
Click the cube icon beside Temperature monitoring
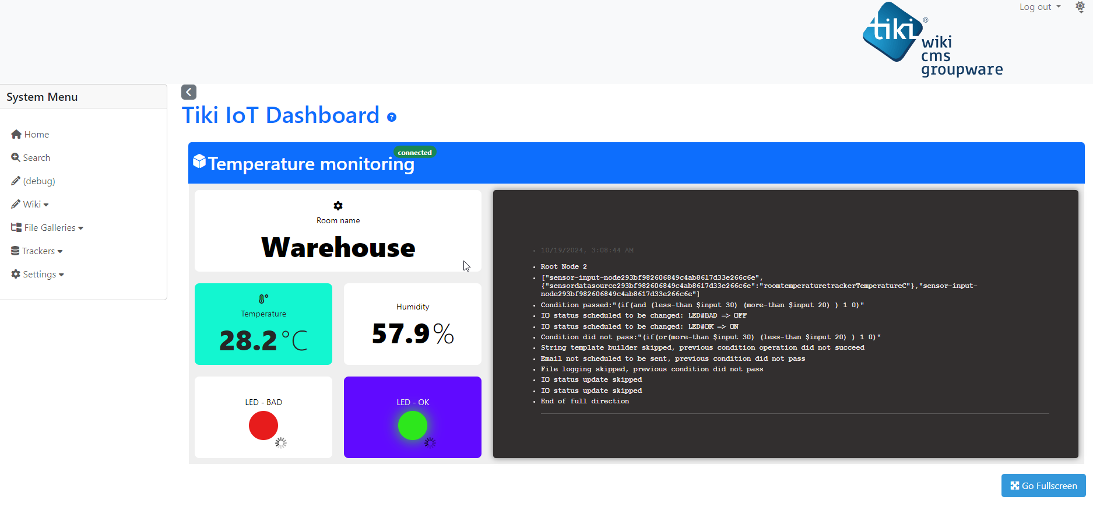pyautogui.click(x=199, y=161)
